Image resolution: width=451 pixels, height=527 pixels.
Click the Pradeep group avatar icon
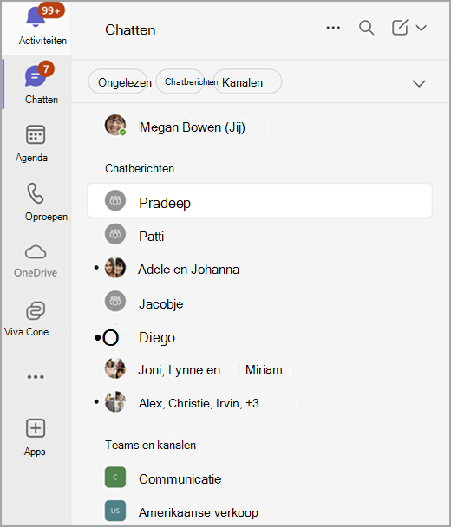(115, 200)
